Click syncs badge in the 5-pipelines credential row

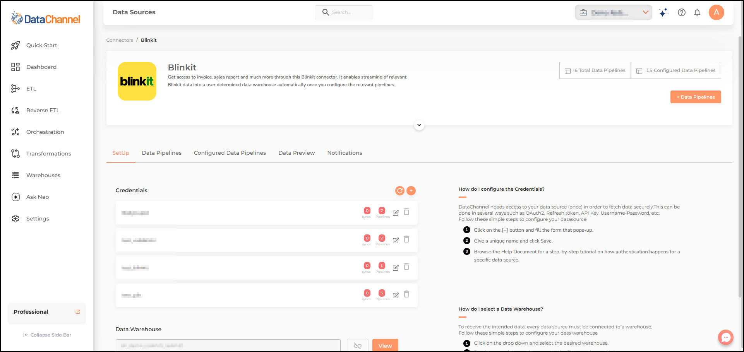coord(367,293)
